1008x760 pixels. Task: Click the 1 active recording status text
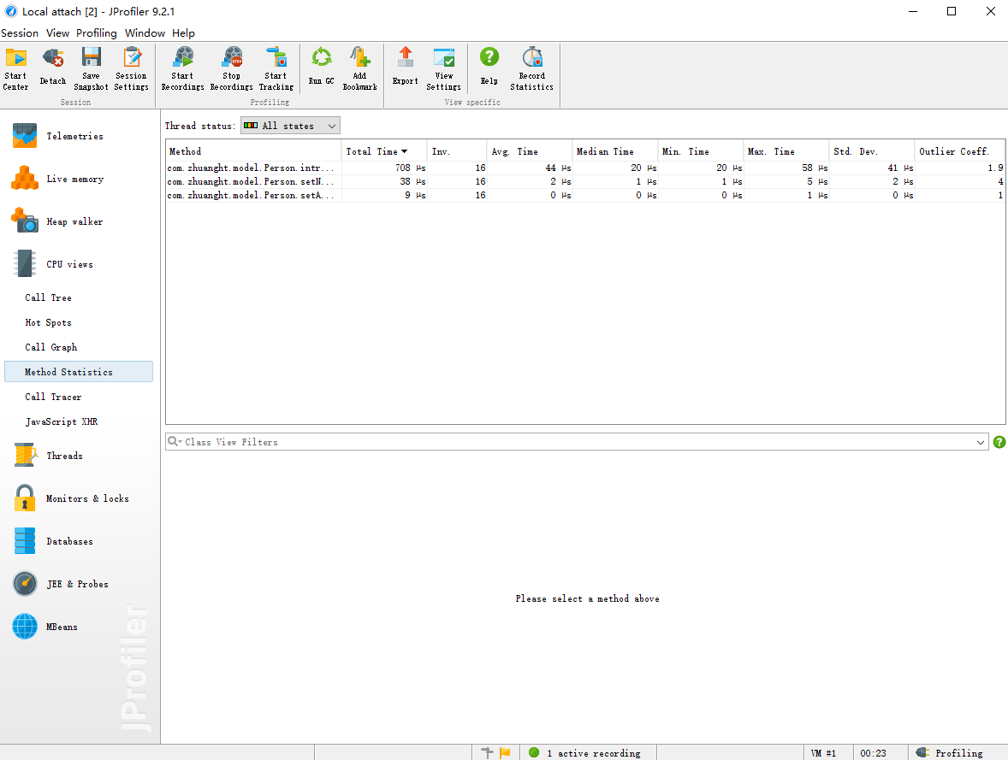[x=593, y=753]
